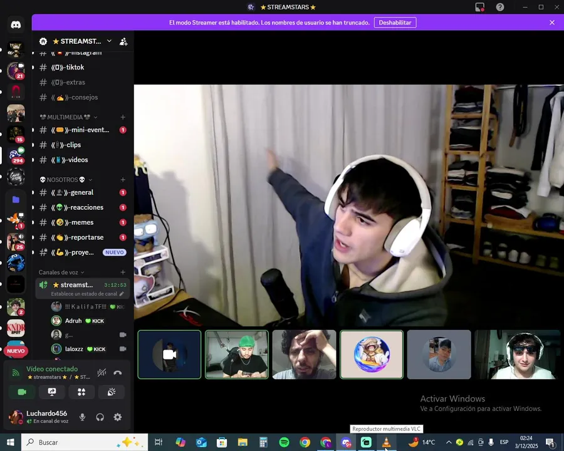Screen dimensions: 564x451
Task: Open Discord direct messages home icon
Action: [x=16, y=25]
